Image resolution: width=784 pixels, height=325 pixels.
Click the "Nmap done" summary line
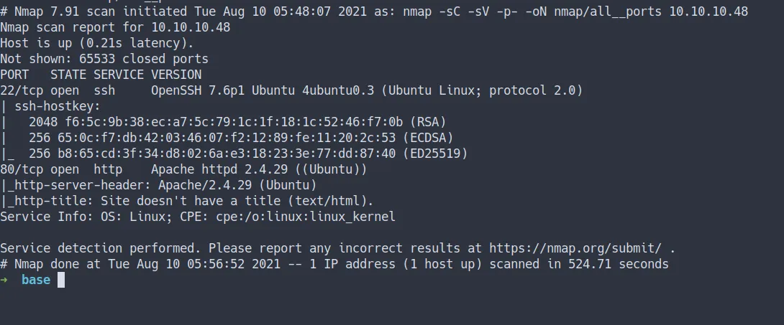click(334, 264)
